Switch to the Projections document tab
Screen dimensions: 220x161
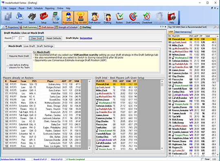[x=11, y=27]
